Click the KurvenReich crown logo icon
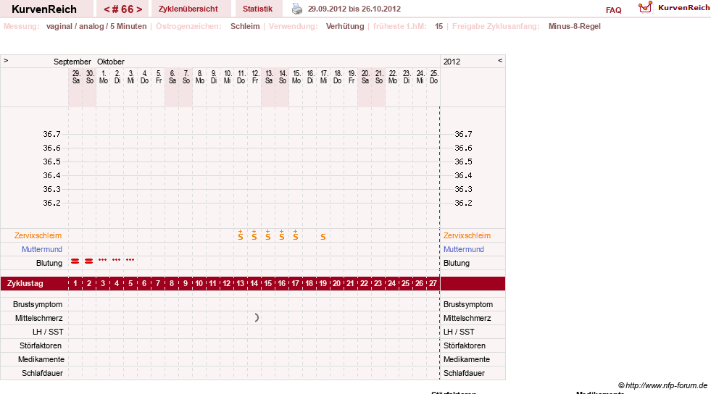 click(x=645, y=7)
